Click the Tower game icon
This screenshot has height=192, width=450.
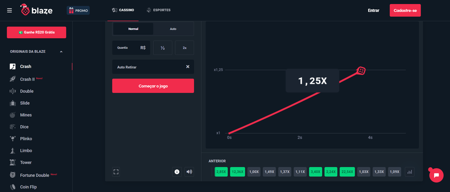pos(13,162)
